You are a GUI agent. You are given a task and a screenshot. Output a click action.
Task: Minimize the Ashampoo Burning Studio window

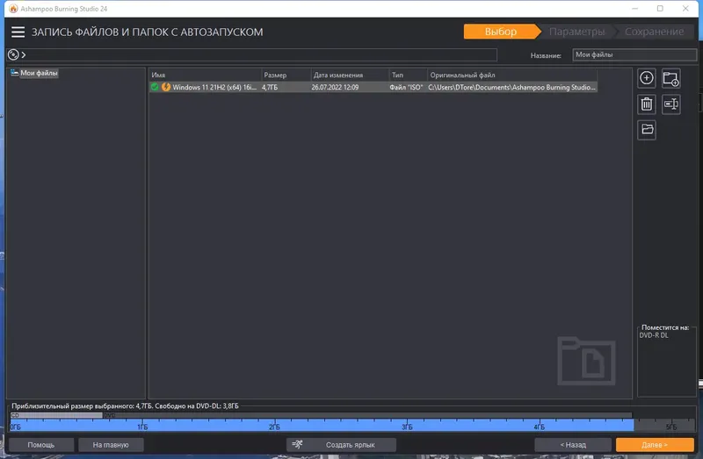[x=634, y=9]
